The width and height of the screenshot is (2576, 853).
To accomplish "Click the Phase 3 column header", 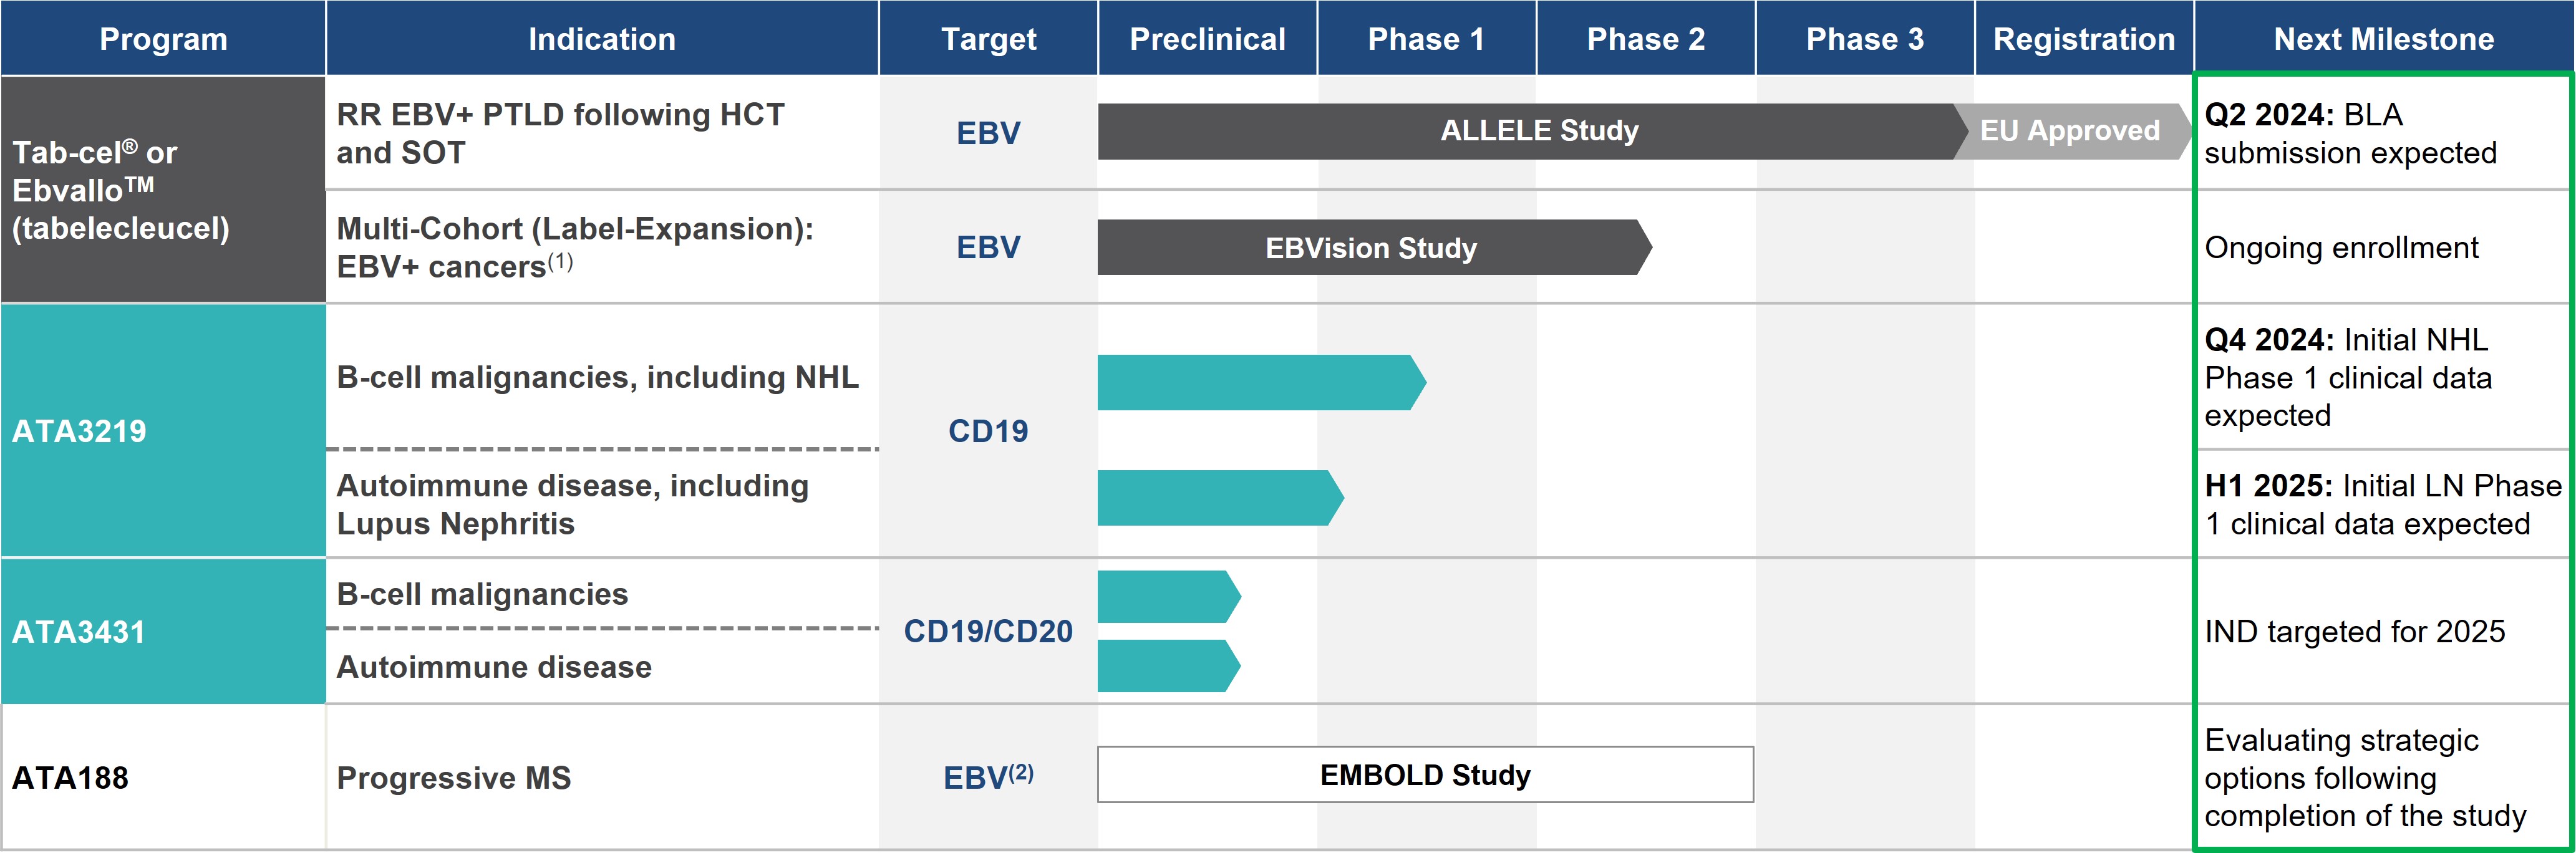I will pos(1864,39).
